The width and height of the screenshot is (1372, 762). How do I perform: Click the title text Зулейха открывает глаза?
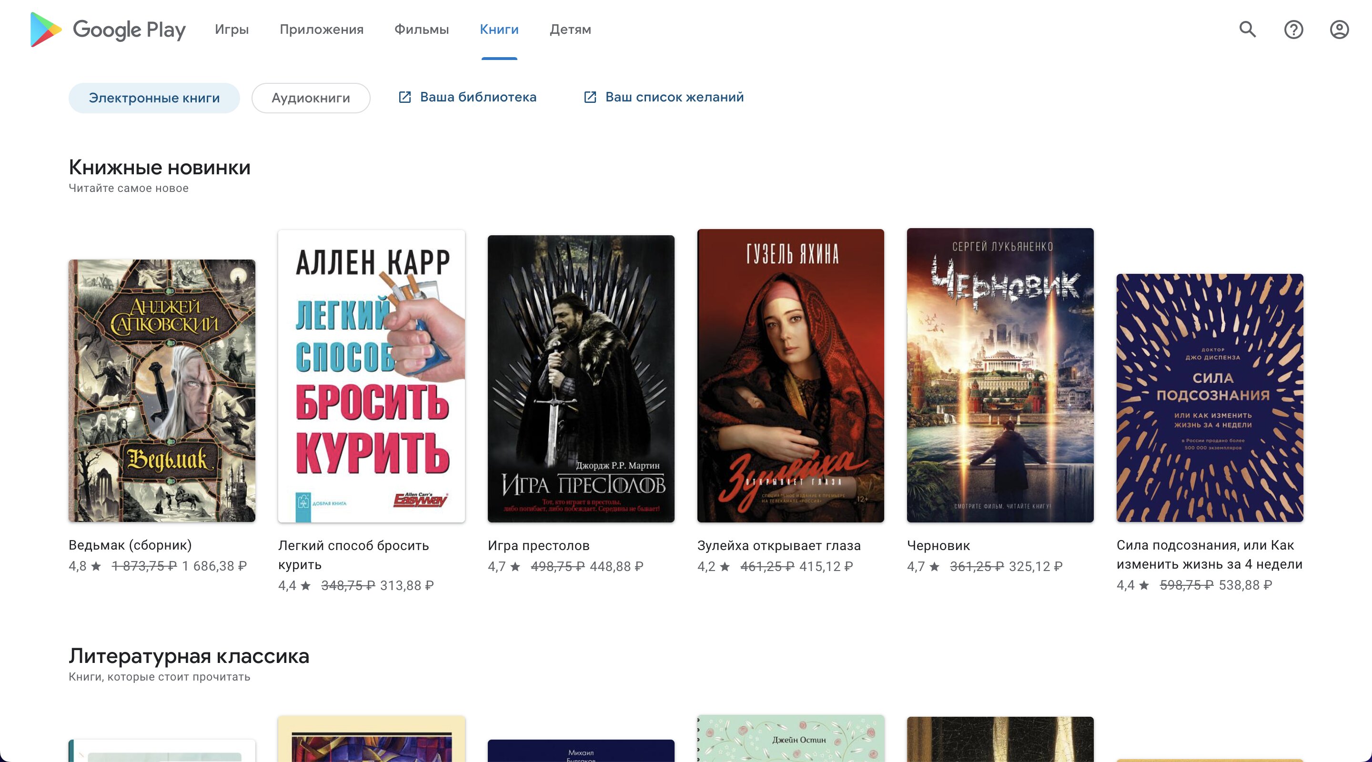click(x=779, y=545)
